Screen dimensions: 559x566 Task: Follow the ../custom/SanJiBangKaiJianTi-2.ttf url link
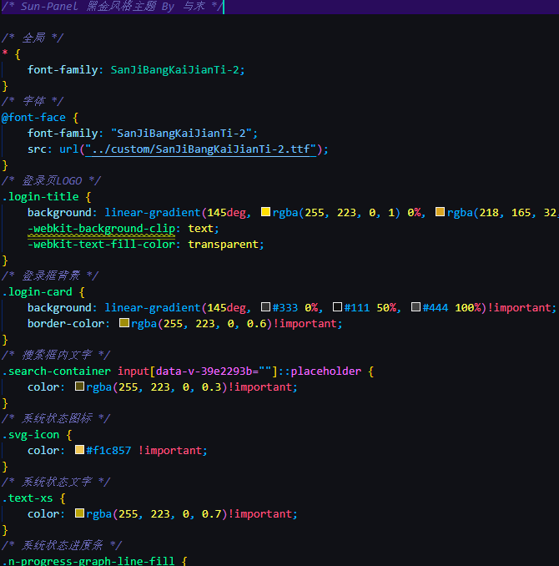pos(200,149)
